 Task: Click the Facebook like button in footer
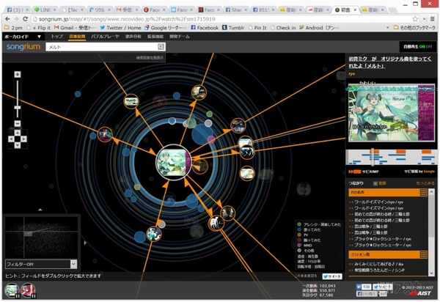[367, 294]
